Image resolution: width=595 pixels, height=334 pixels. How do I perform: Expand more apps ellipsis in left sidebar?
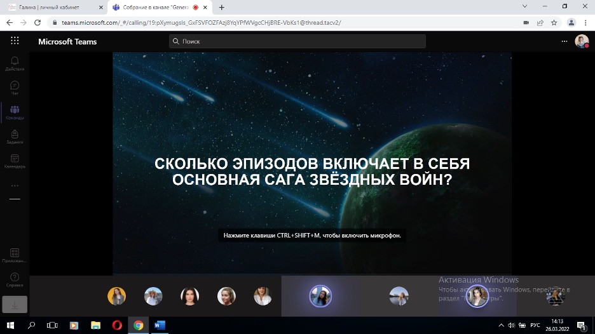[x=15, y=185]
